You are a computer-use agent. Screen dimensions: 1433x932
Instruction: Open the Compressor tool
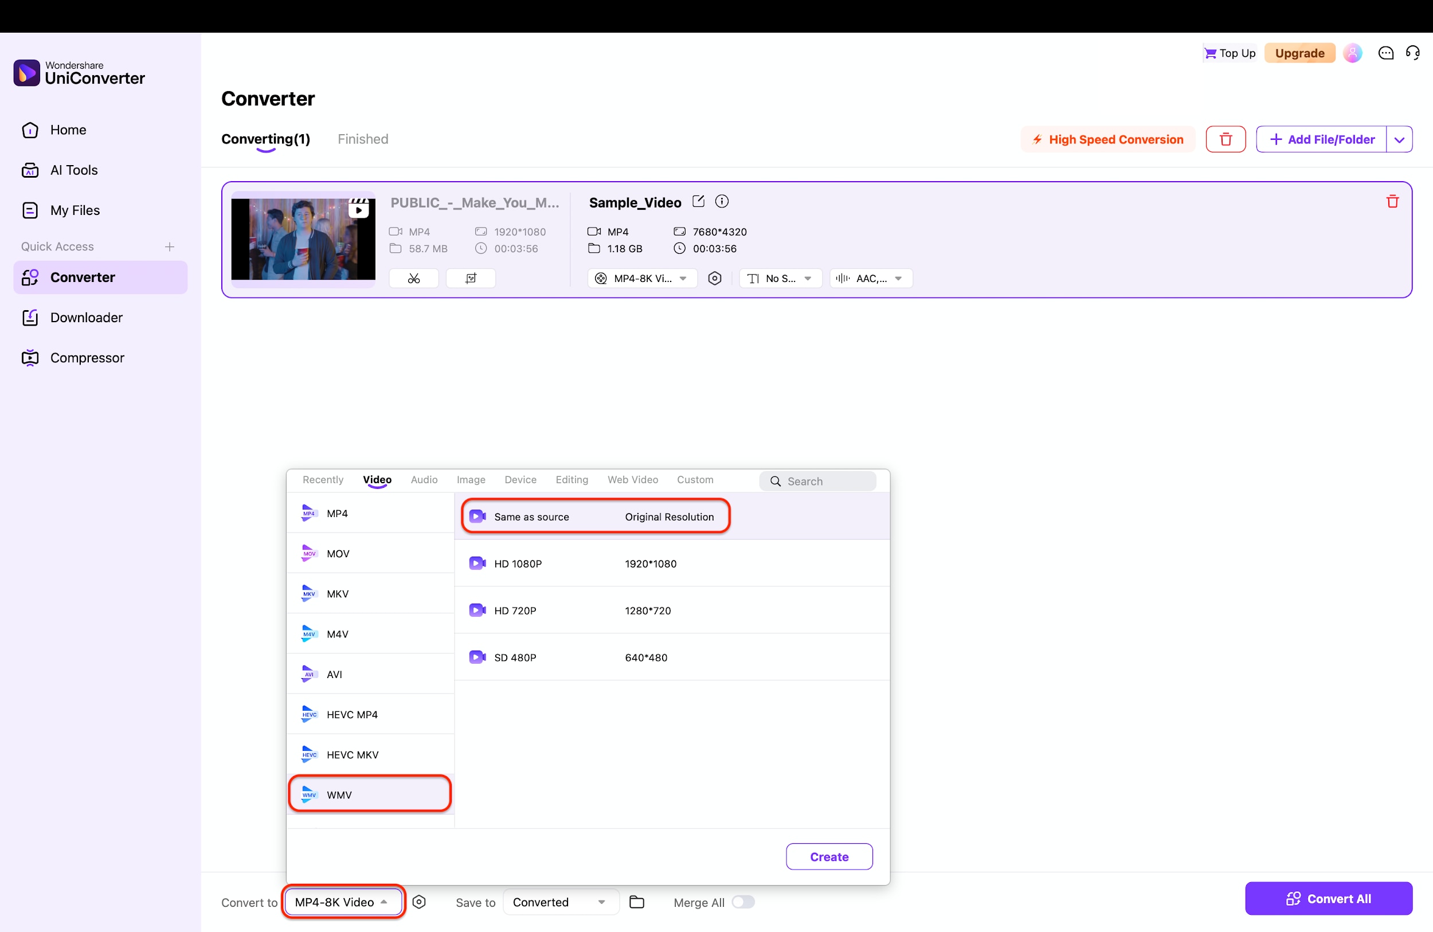coord(87,357)
